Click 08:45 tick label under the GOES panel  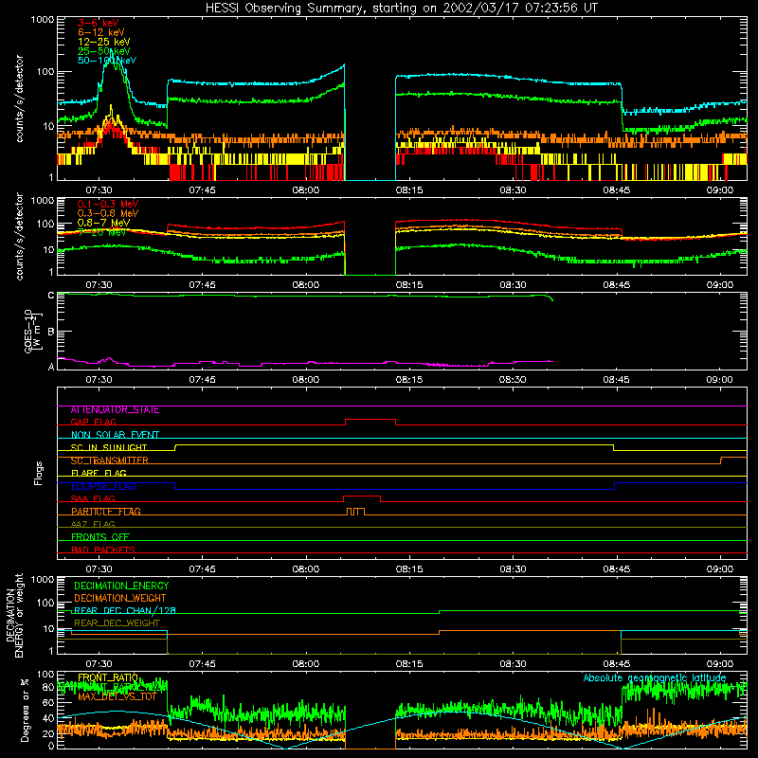tap(617, 380)
